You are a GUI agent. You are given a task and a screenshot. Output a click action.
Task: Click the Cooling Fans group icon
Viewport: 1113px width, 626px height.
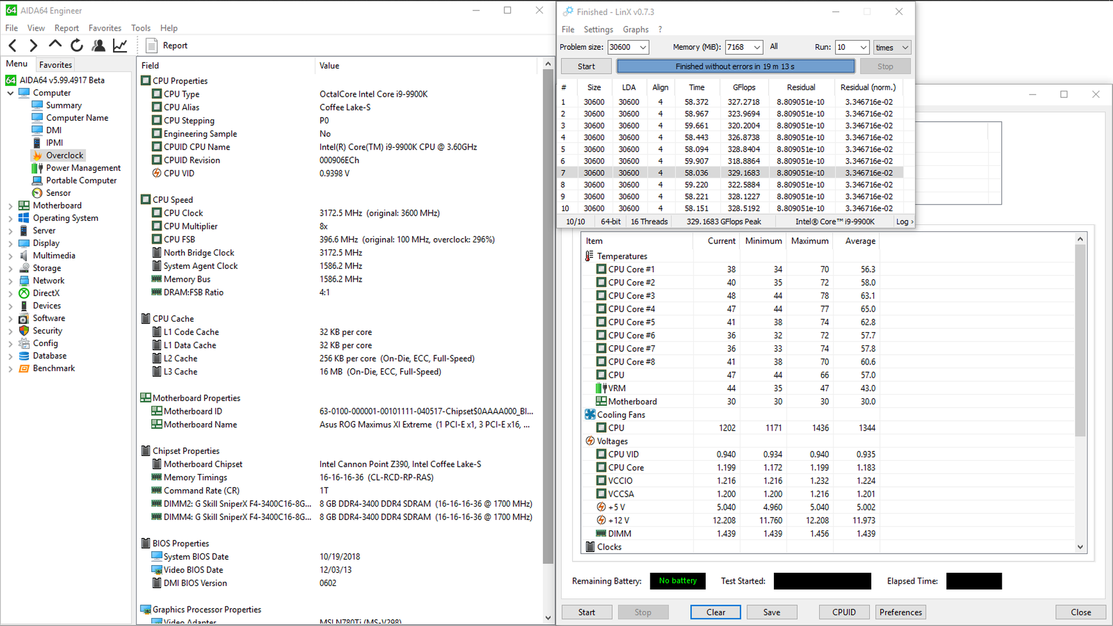click(590, 414)
